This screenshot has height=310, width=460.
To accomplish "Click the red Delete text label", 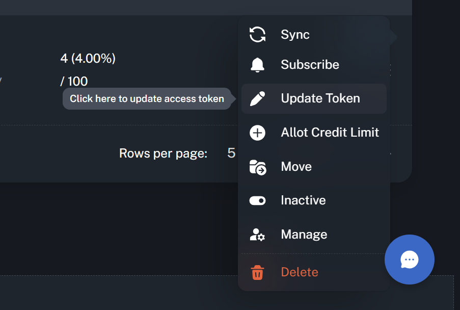I will point(299,272).
